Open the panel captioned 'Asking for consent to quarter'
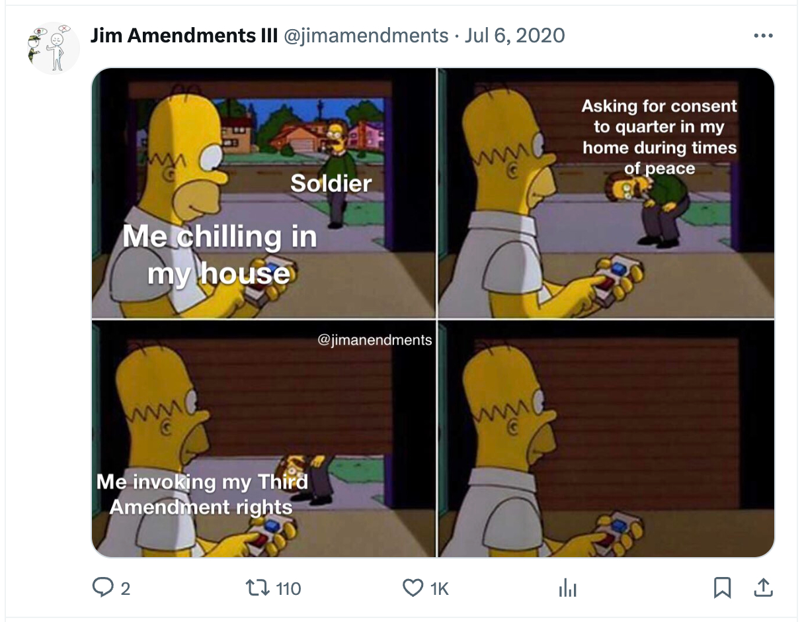 606,193
